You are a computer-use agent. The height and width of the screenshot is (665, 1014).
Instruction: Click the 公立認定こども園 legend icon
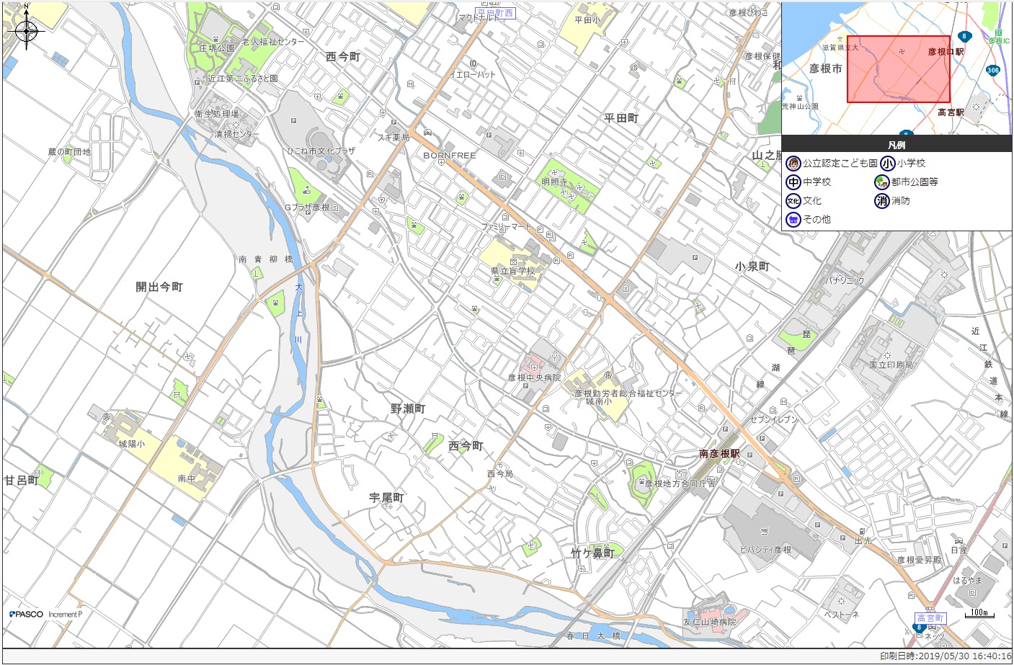point(793,164)
